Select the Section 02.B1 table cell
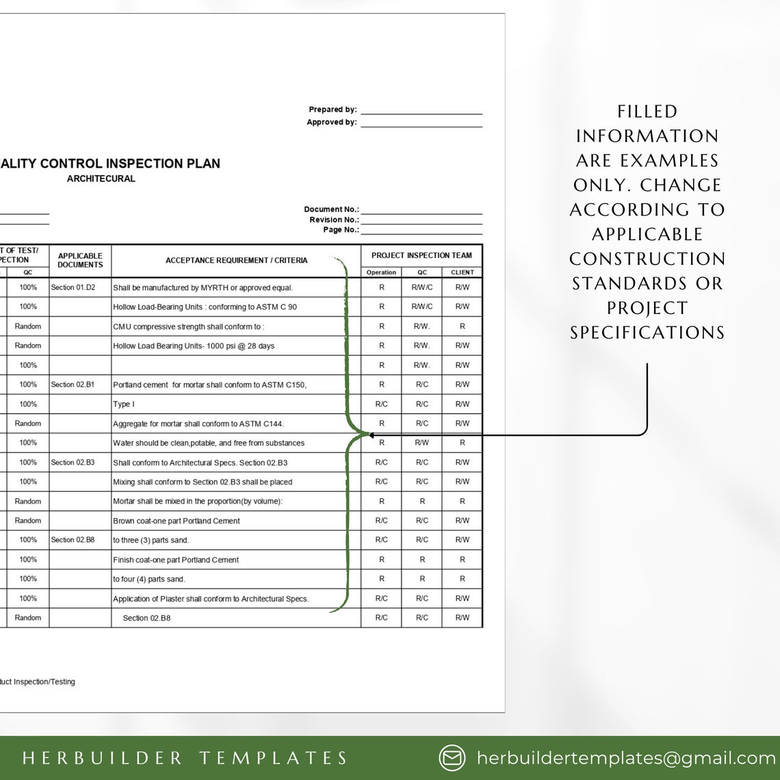Image resolution: width=780 pixels, height=780 pixels. pos(74,385)
